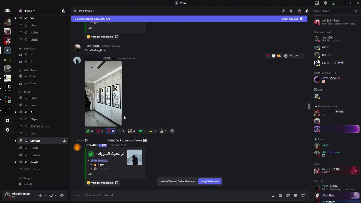Image resolution: width=361 pixels, height=203 pixels.
Task: Open the Bank channel
Action: point(42,148)
